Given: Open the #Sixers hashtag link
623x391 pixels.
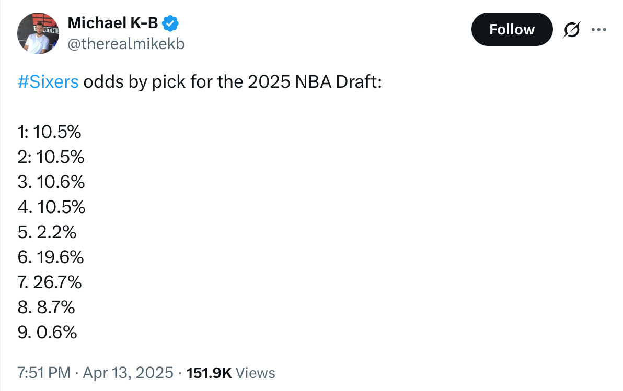Looking at the screenshot, I should coord(48,82).
